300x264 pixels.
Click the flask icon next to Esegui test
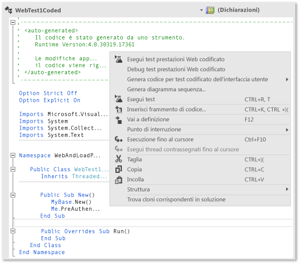tap(119, 99)
